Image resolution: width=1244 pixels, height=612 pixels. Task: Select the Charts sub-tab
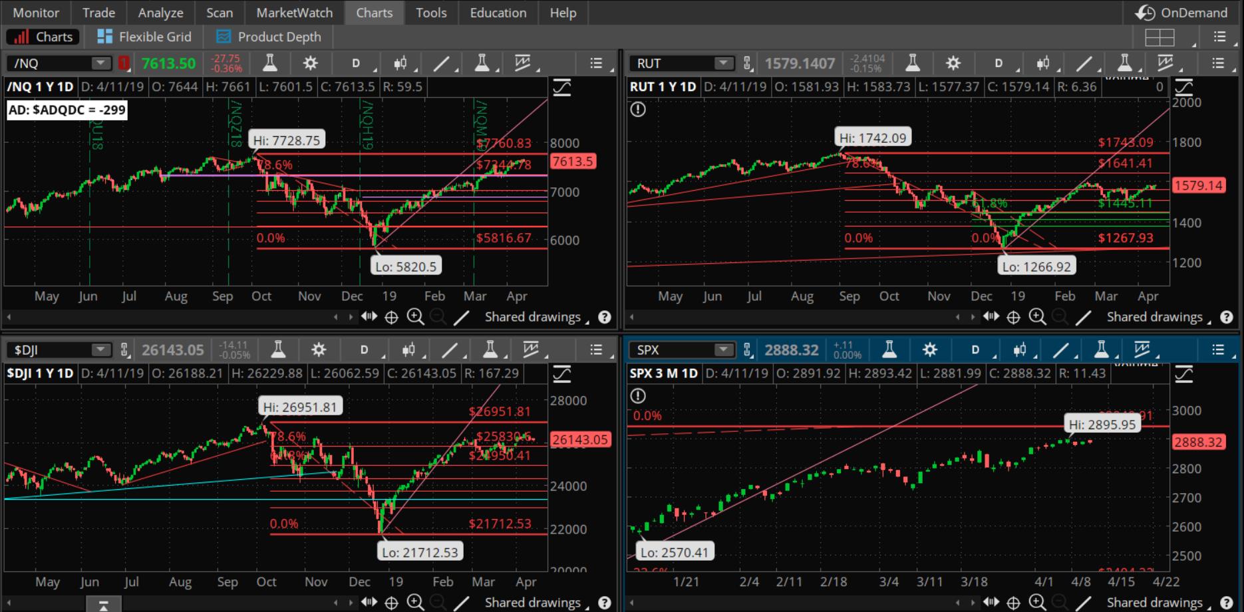coord(43,37)
